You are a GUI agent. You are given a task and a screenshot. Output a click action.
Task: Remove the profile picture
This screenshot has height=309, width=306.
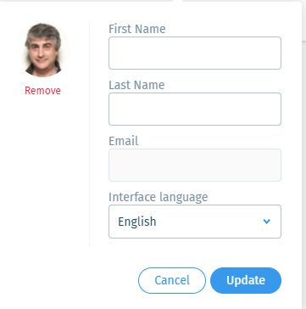click(42, 91)
